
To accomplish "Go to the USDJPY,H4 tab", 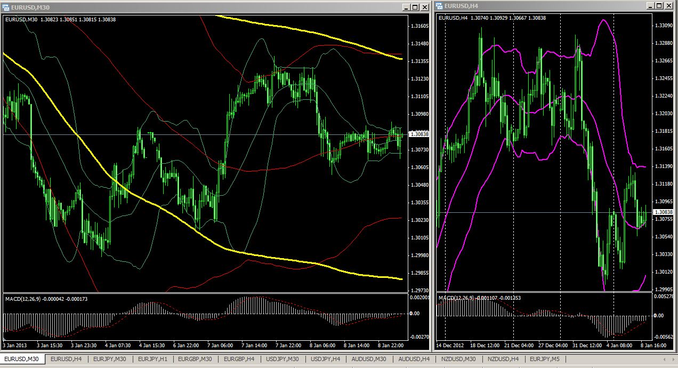I will (326, 359).
